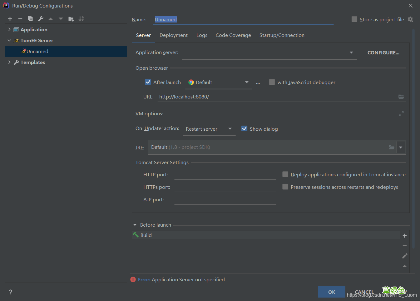
Task: Click the Create New Folder icon
Action: [71, 19]
